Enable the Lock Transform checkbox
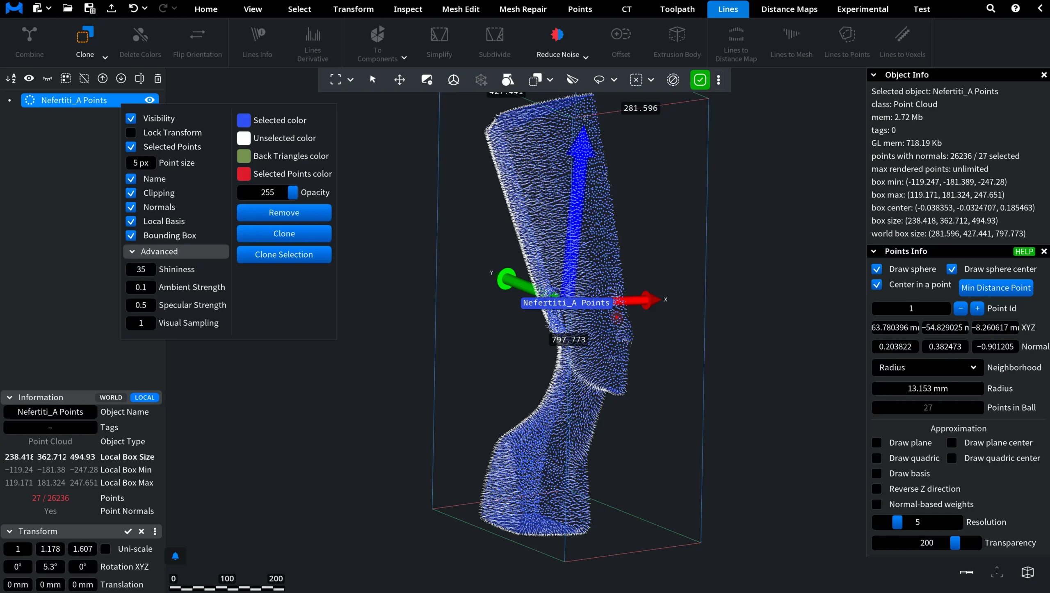1050x593 pixels. coord(131,132)
